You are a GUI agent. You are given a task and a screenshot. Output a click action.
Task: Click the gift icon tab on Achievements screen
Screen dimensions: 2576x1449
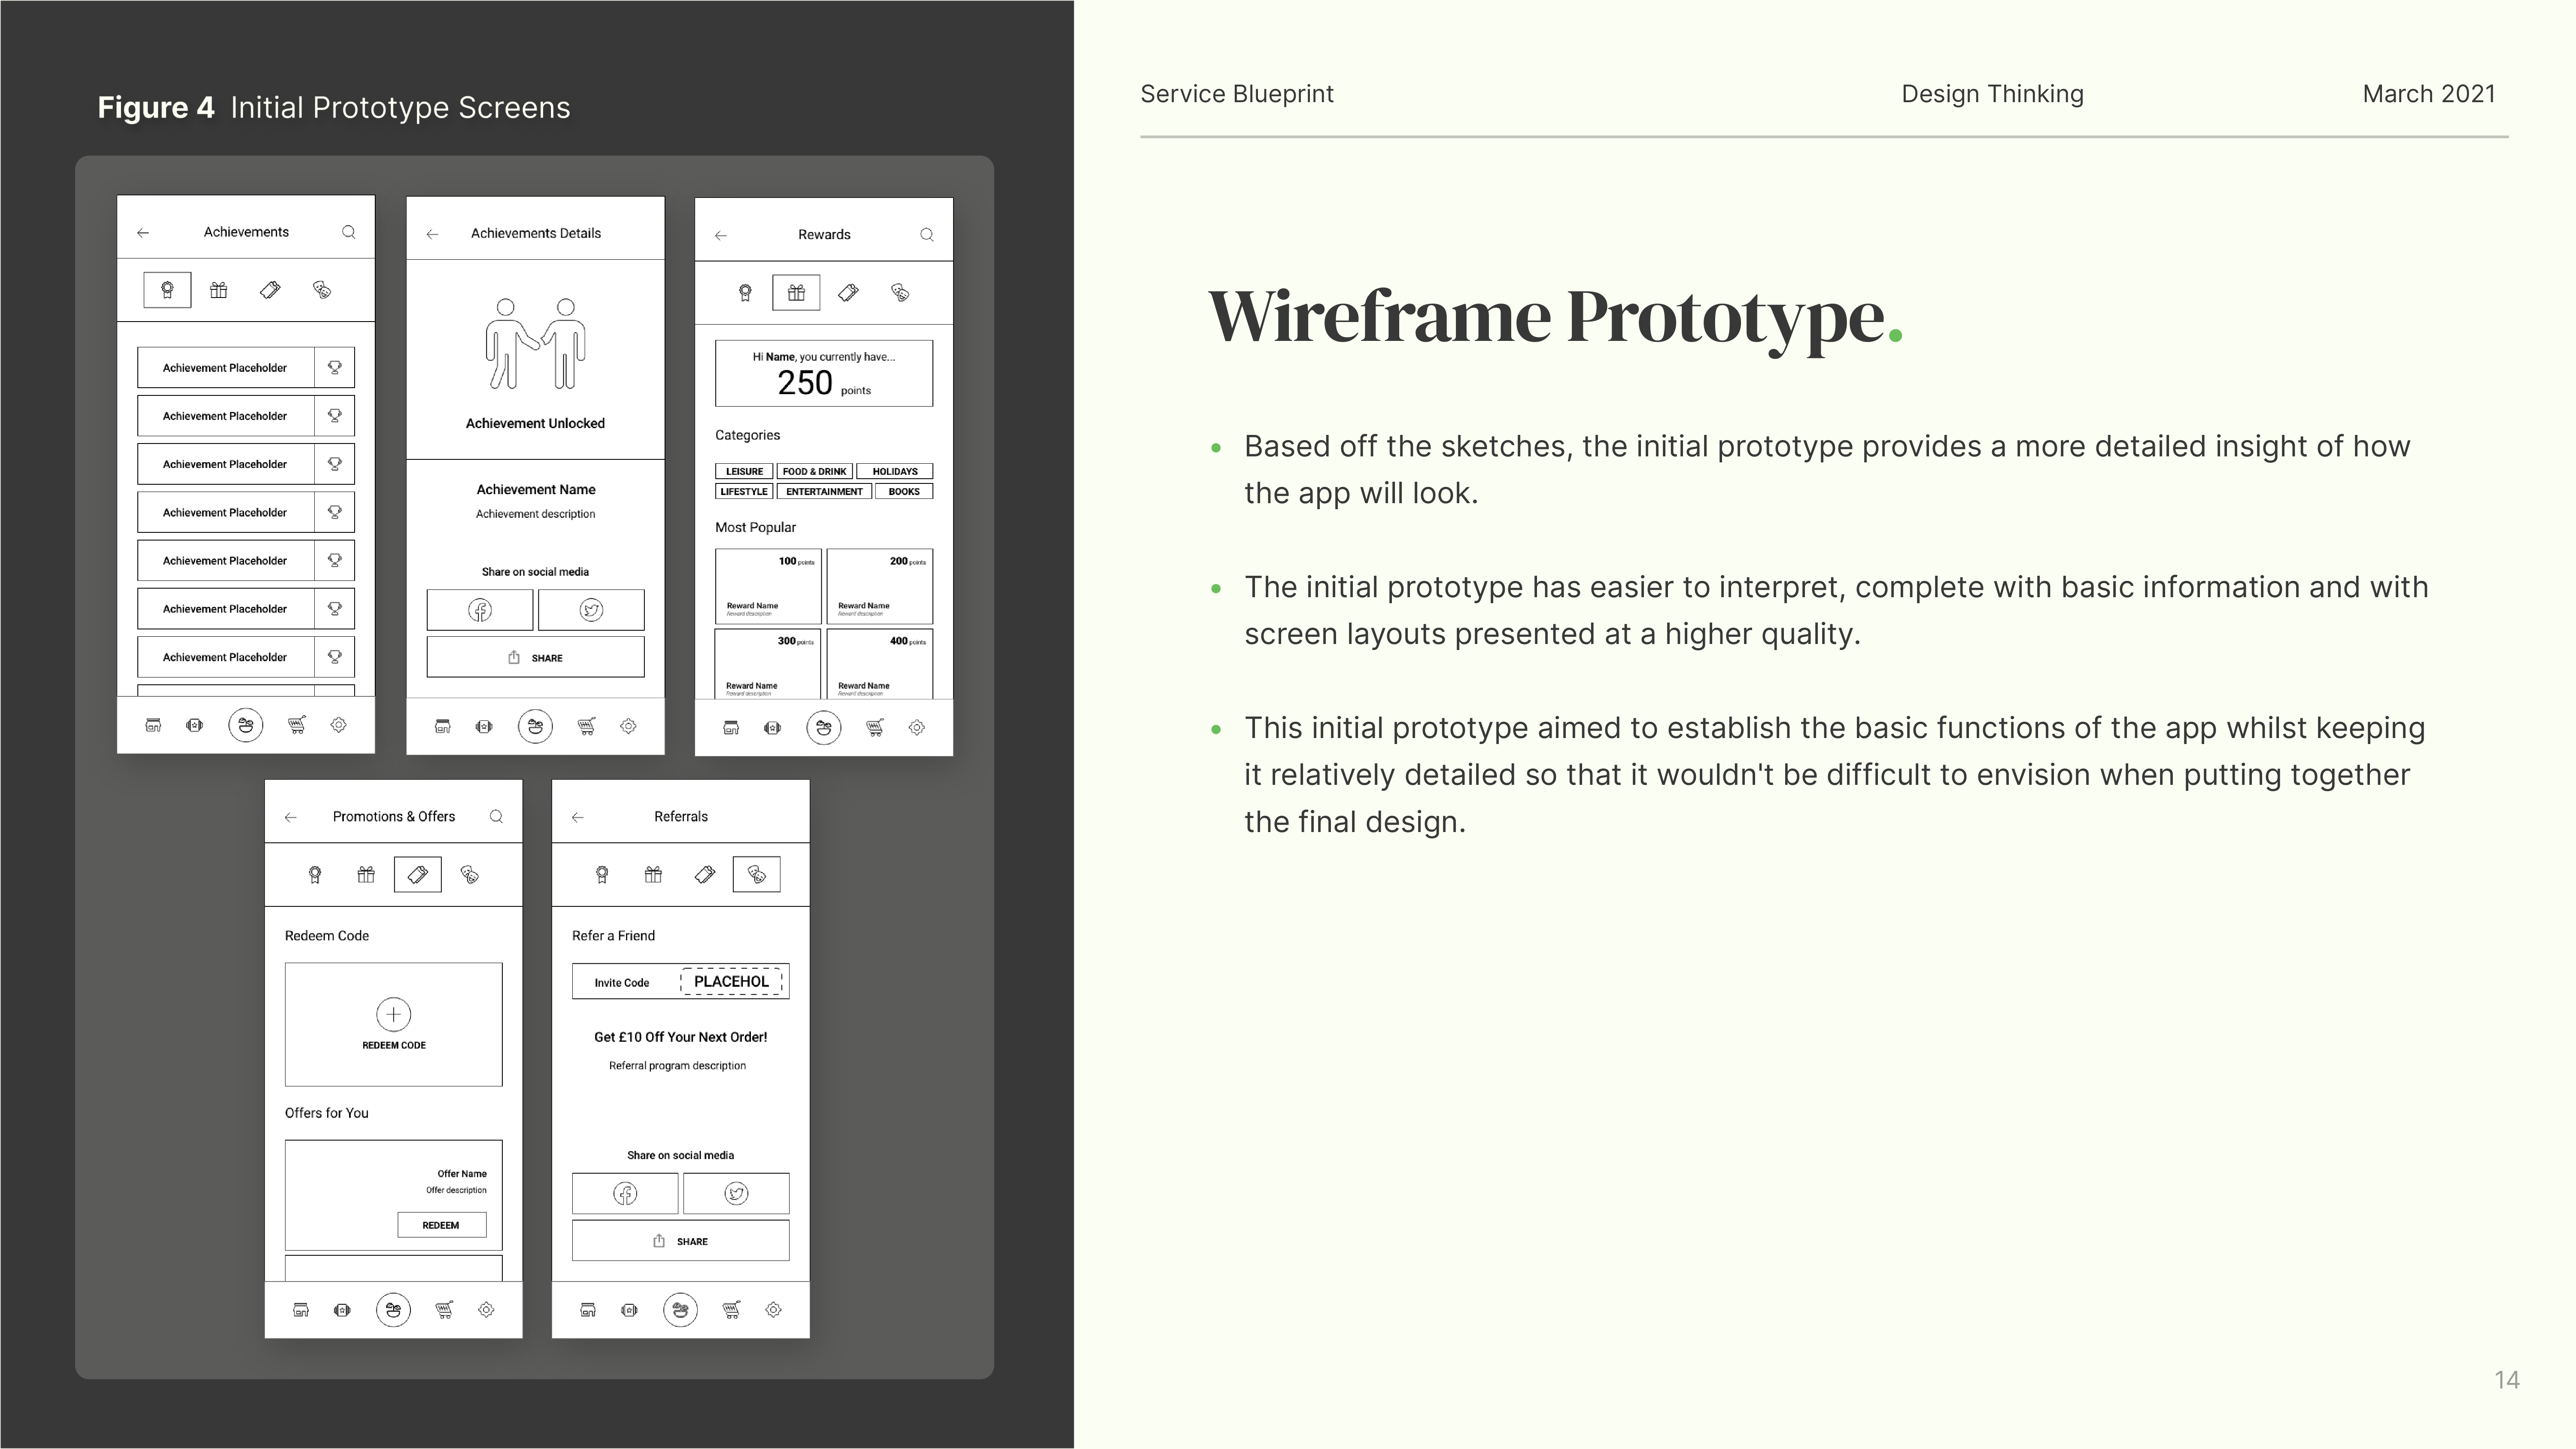pyautogui.click(x=218, y=290)
